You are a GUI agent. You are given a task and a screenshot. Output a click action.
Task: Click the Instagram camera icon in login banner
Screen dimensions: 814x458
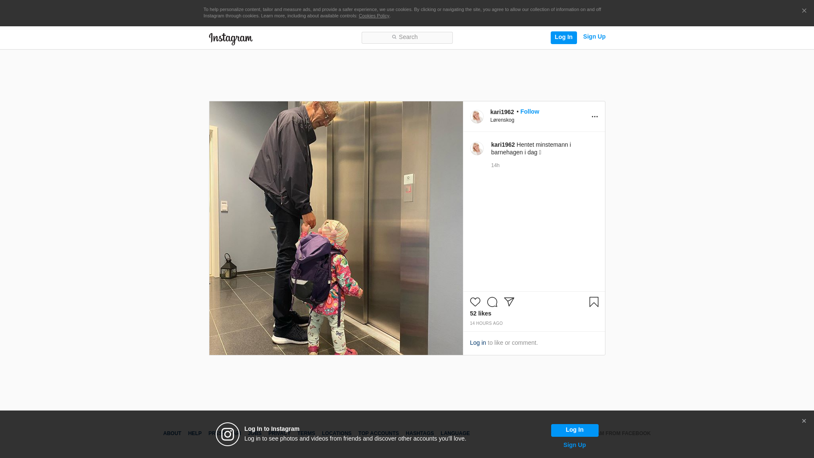pos(228,434)
